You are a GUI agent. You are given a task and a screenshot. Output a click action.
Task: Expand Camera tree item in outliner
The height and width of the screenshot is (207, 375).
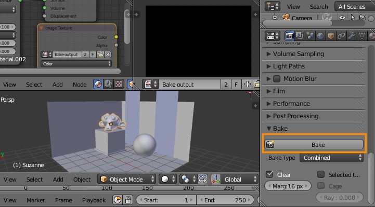(275, 18)
